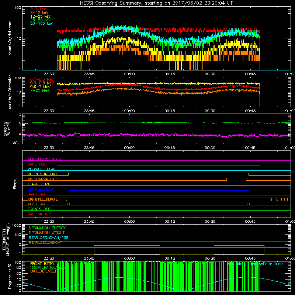Select the 0.3-0.8 MeV legend entry
The width and height of the screenshot is (295, 295).
42,83
